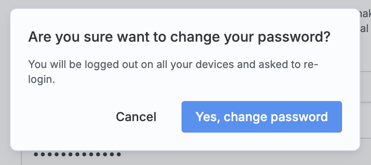Click the word 're-login' in message
This screenshot has height=165, width=371.
pos(310,65)
